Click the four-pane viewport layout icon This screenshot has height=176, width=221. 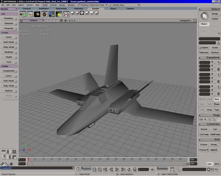tap(14, 152)
